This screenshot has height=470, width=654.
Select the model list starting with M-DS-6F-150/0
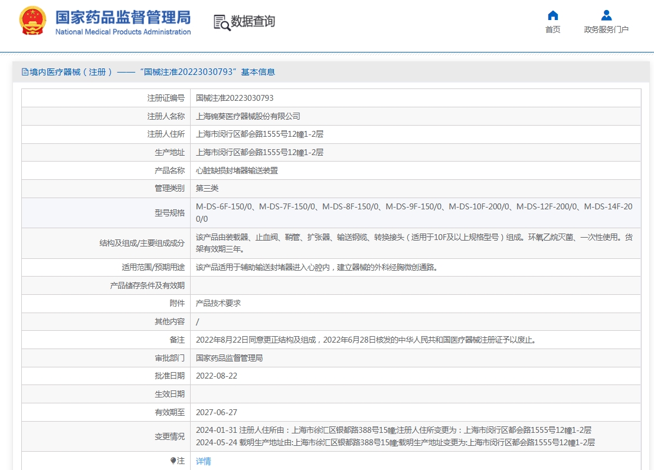tap(414, 212)
